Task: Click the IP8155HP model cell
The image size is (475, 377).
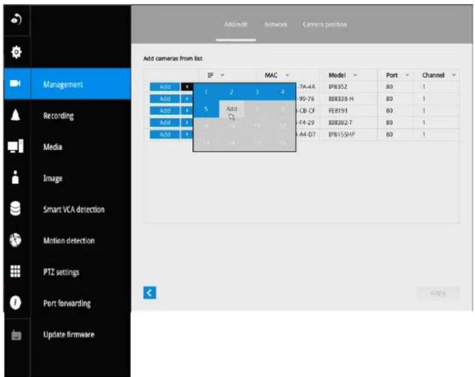Action: click(342, 134)
